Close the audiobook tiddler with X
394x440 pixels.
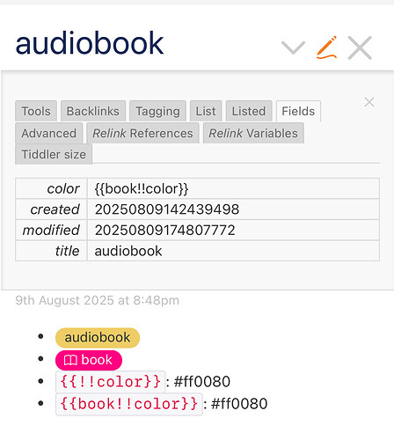(x=360, y=48)
